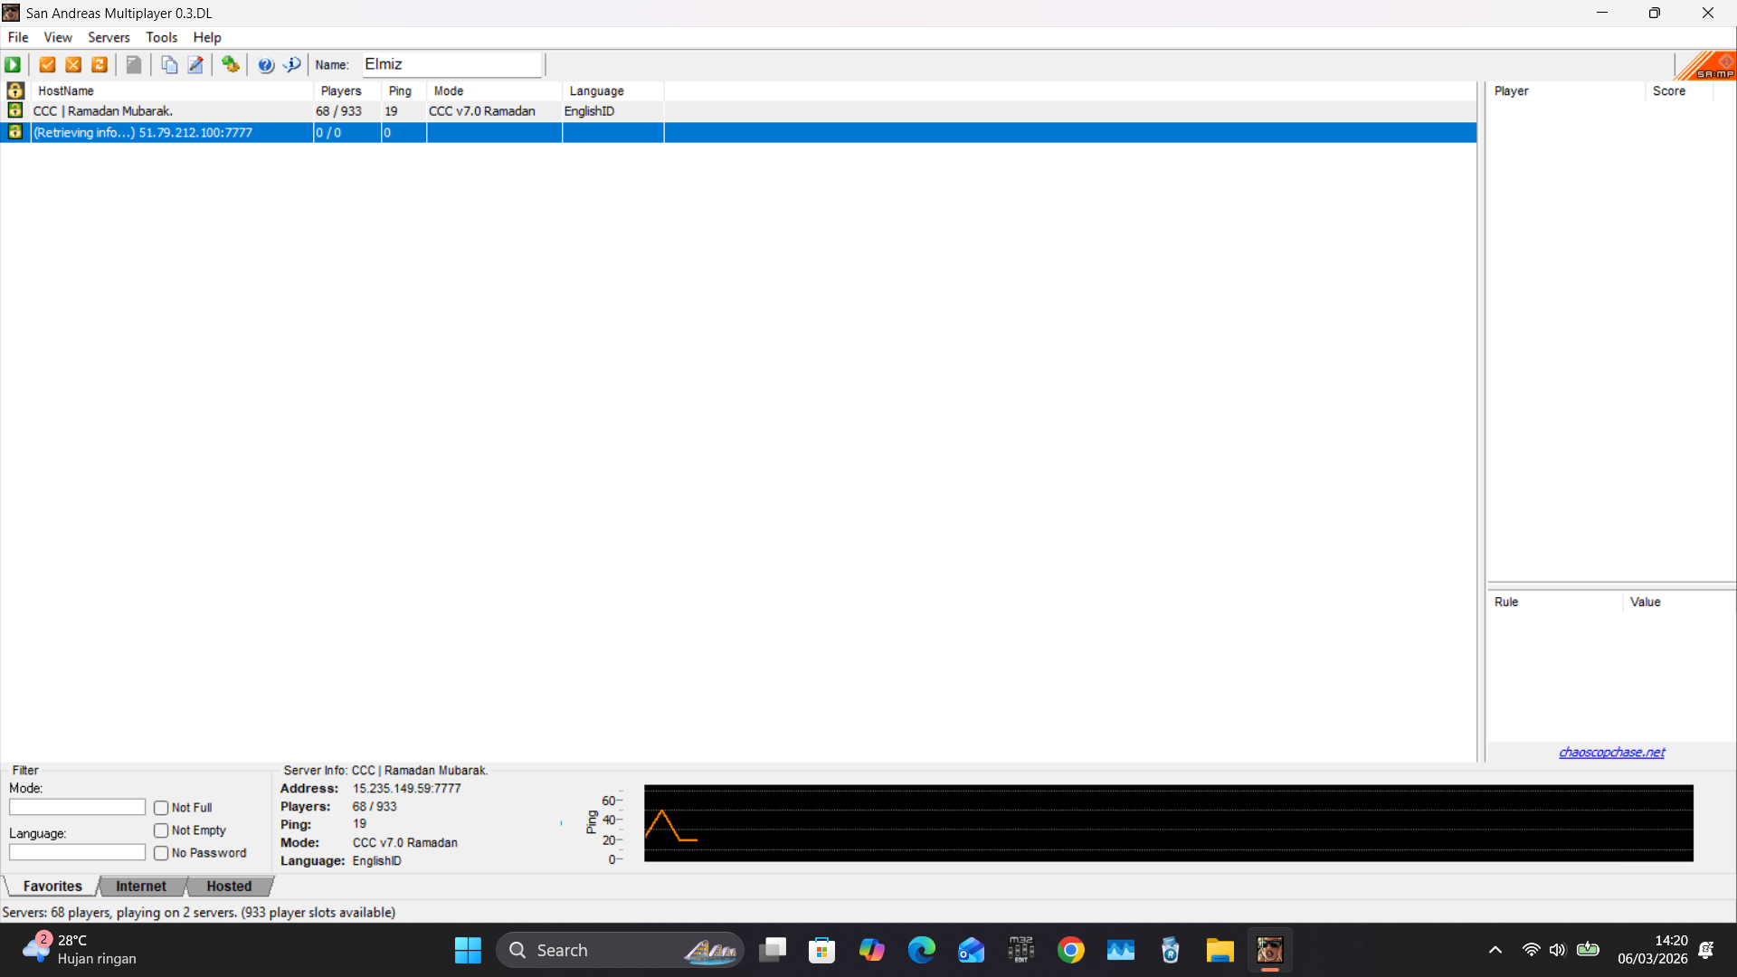Open the Servers menu
This screenshot has width=1737, height=977.
point(109,37)
